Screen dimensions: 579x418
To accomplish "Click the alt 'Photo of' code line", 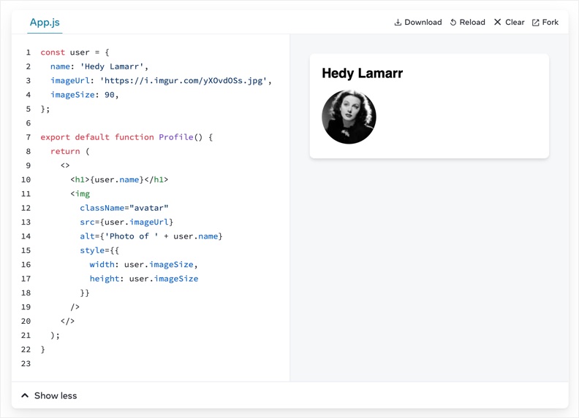I will click(x=151, y=236).
